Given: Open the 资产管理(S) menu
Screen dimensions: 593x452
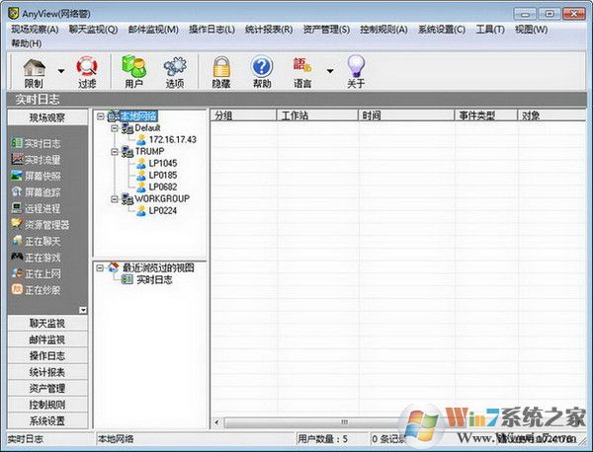Looking at the screenshot, I should pos(326,30).
